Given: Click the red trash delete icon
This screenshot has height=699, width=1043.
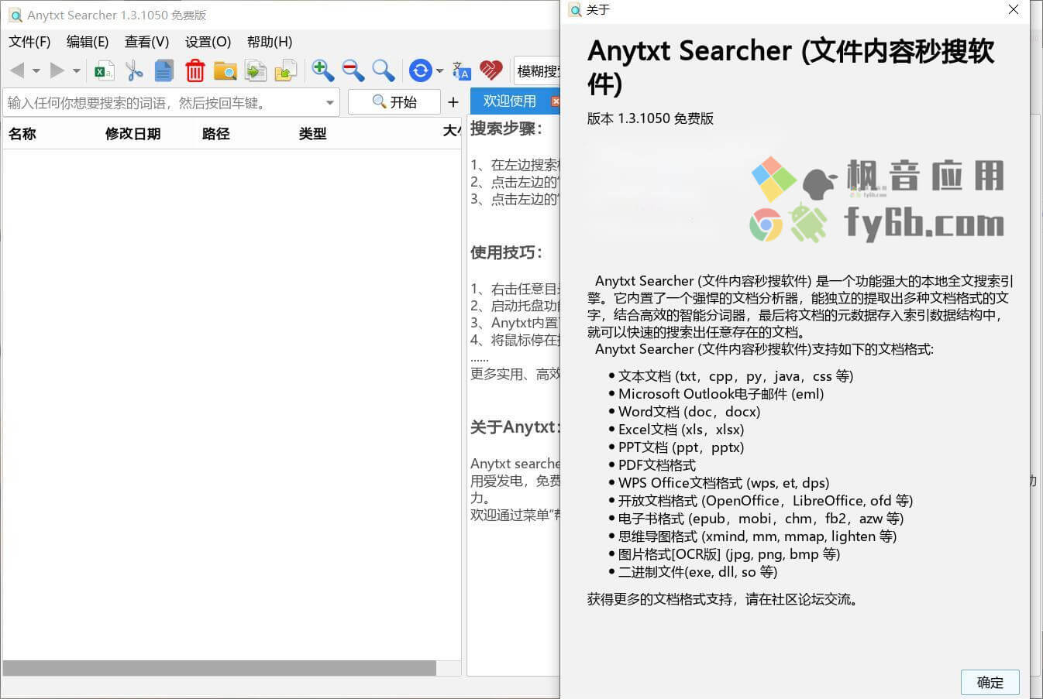Looking at the screenshot, I should [x=194, y=71].
